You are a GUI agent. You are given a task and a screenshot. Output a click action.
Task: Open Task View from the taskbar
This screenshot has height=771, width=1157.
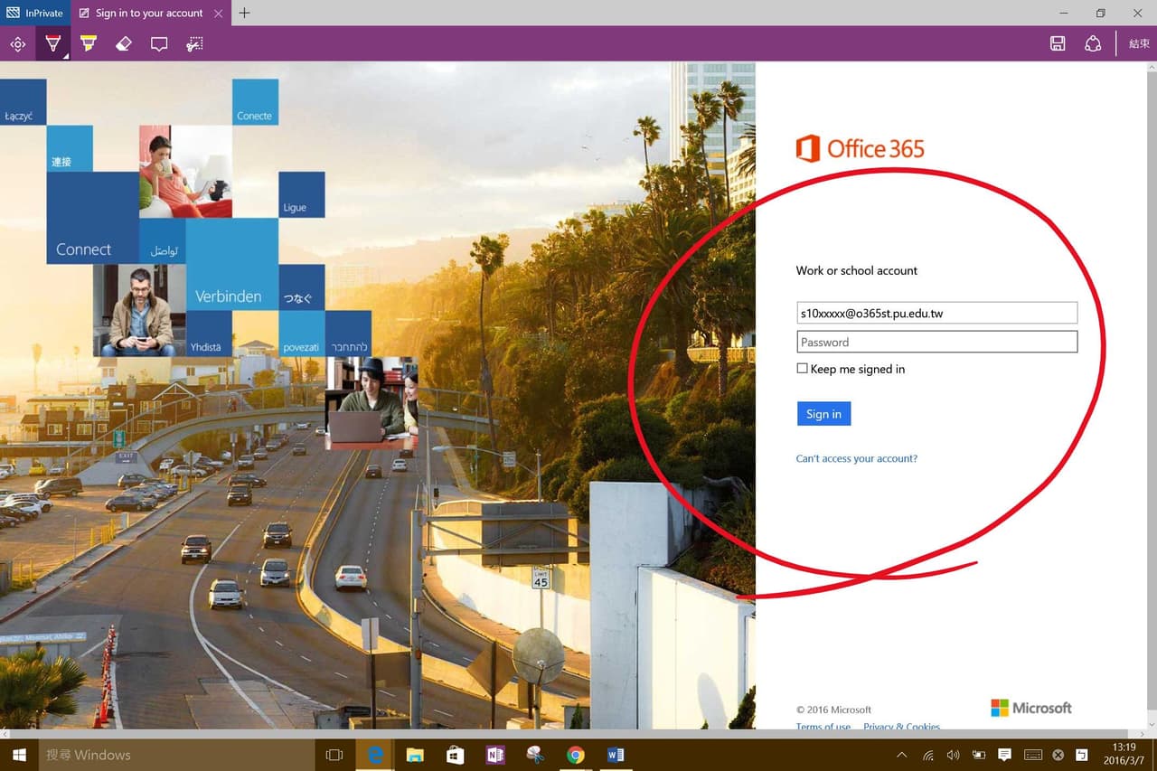tap(334, 755)
